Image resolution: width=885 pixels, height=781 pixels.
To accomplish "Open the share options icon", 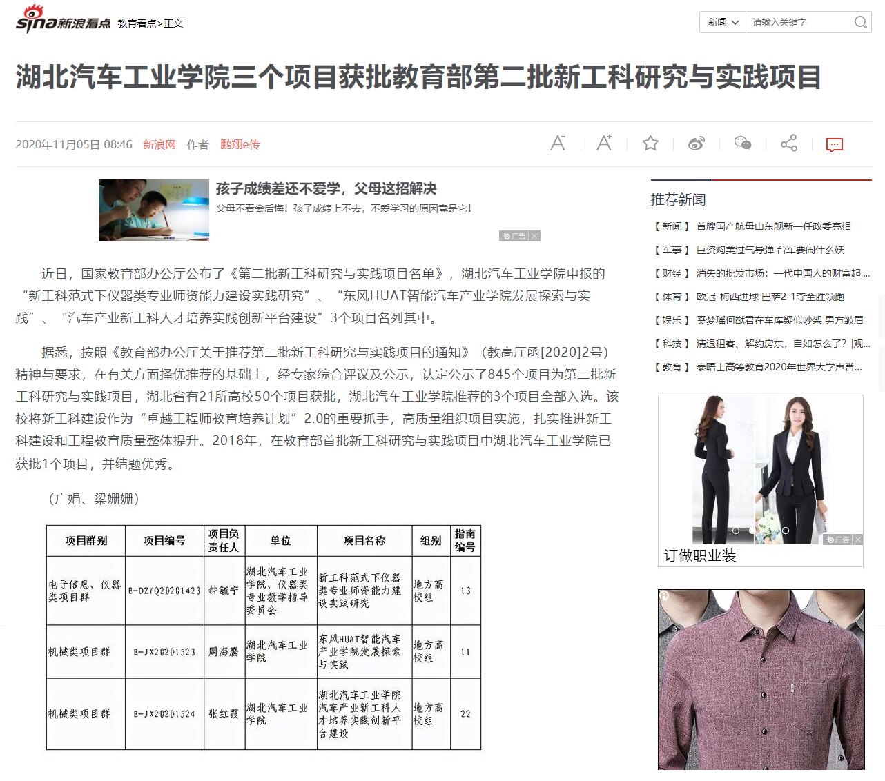I will point(789,144).
